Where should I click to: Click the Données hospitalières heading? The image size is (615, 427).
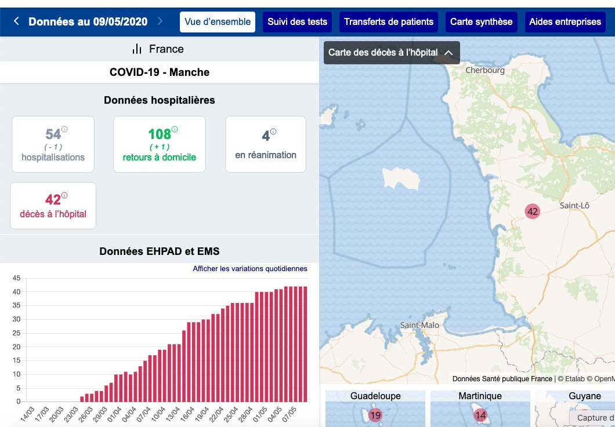click(159, 100)
